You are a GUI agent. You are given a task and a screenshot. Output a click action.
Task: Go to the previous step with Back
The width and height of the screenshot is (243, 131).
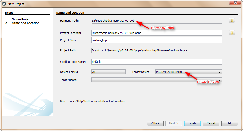coord(155,123)
